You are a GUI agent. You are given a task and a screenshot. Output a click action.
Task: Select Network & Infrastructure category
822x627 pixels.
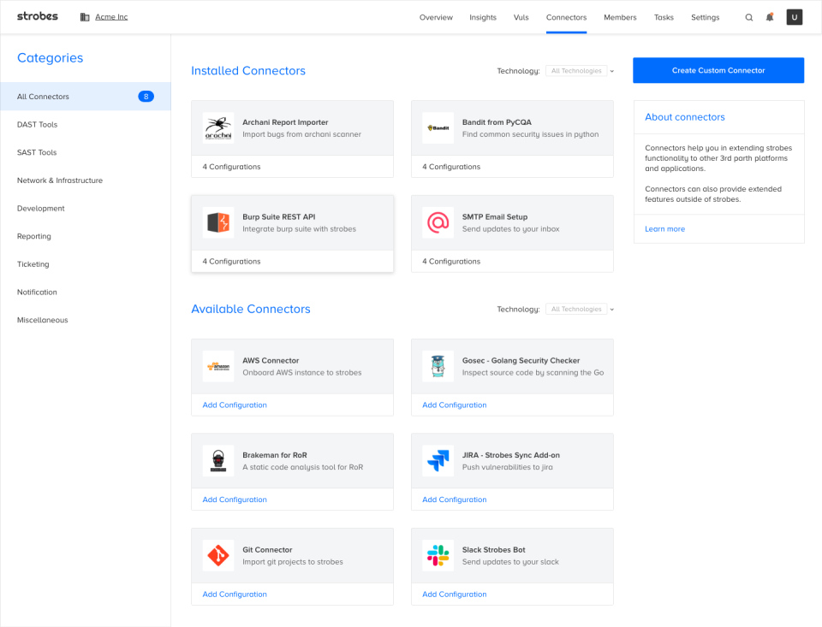[86, 180]
